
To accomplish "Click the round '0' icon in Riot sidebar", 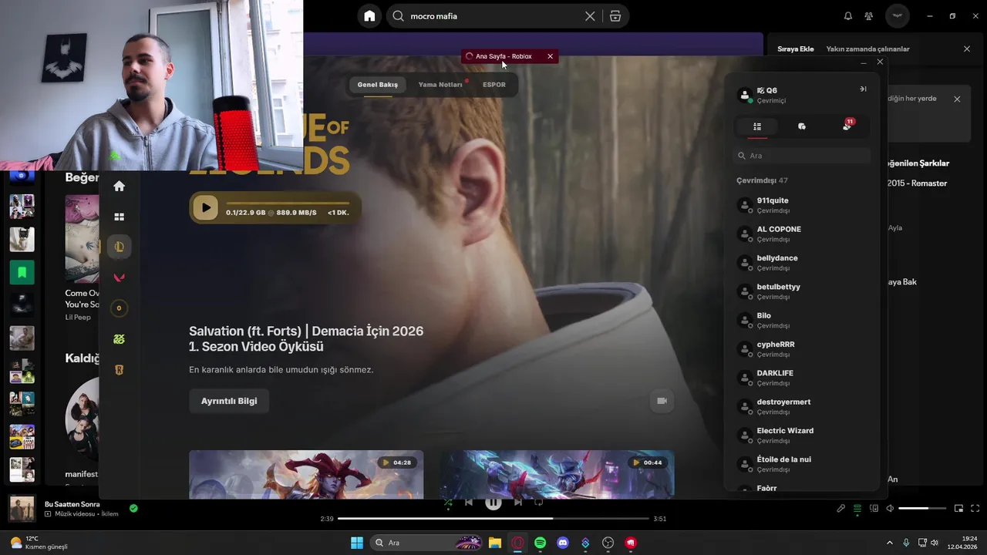I will (x=119, y=308).
